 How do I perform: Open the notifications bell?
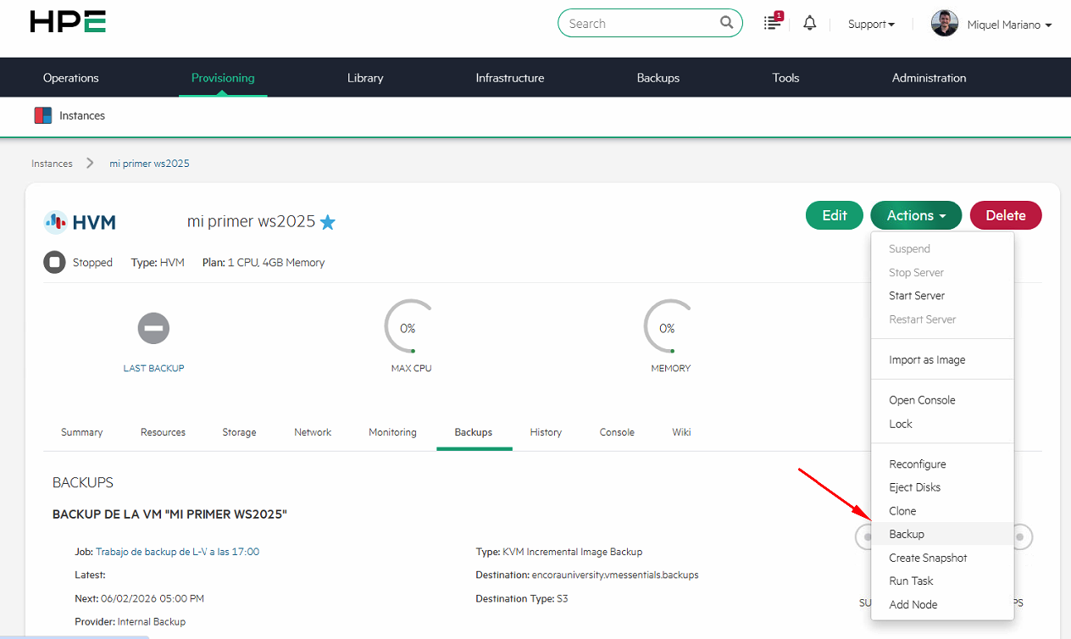(809, 23)
